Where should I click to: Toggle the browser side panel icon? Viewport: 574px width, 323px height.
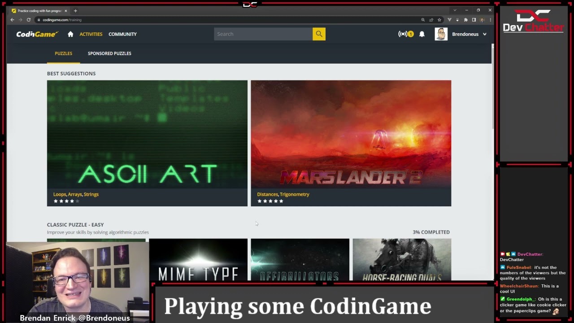tap(474, 20)
